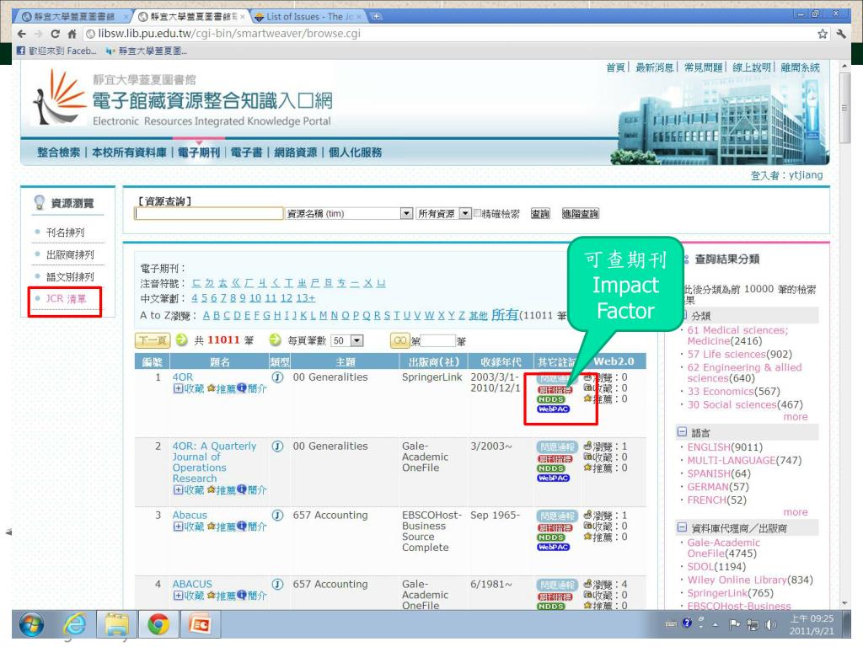The height and width of the screenshot is (647, 863).
Task: Click the journal type icon for Abacus
Action: pos(278,516)
